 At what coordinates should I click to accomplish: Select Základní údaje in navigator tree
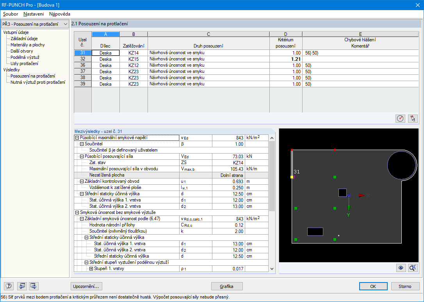[24, 39]
